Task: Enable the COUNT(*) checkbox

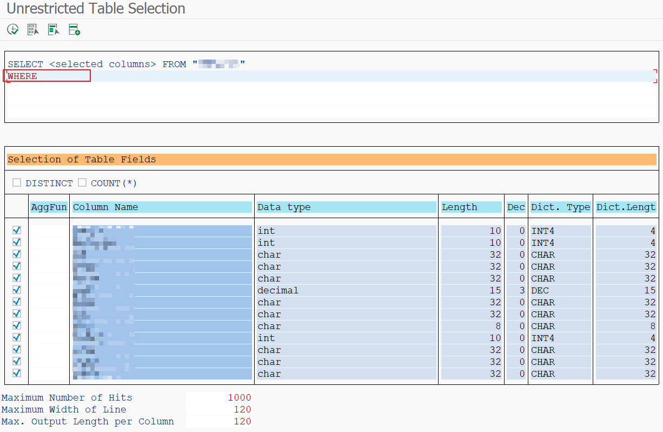Action: click(x=82, y=183)
